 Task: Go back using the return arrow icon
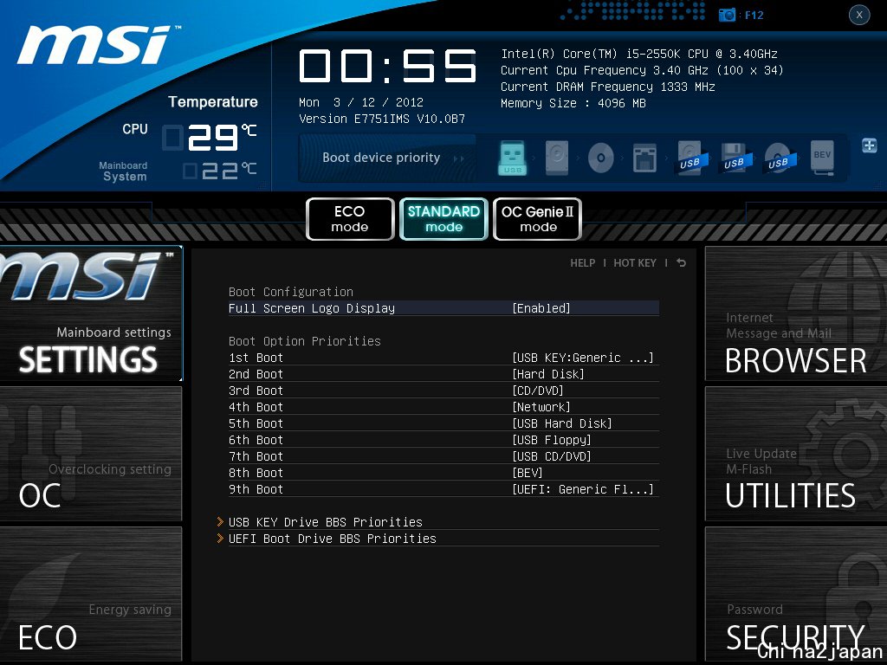681,262
